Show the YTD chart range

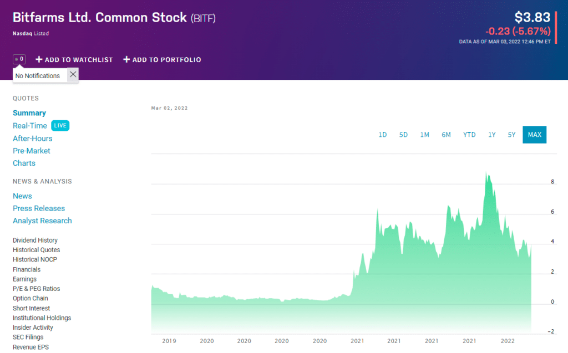point(469,135)
